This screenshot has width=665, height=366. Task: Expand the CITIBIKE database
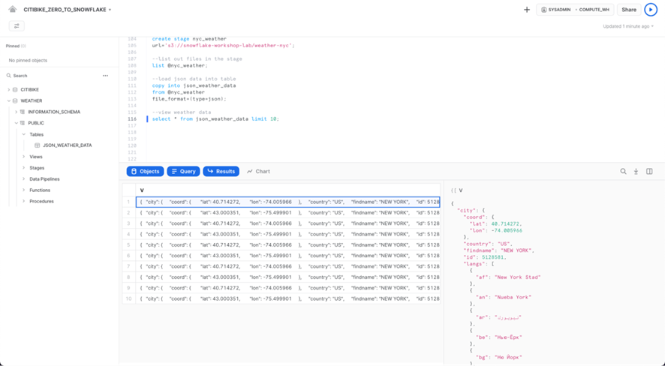click(9, 90)
